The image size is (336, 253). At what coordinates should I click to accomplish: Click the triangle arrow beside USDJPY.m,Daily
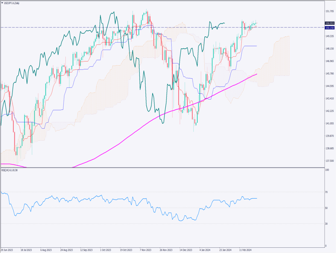tap(2, 2)
